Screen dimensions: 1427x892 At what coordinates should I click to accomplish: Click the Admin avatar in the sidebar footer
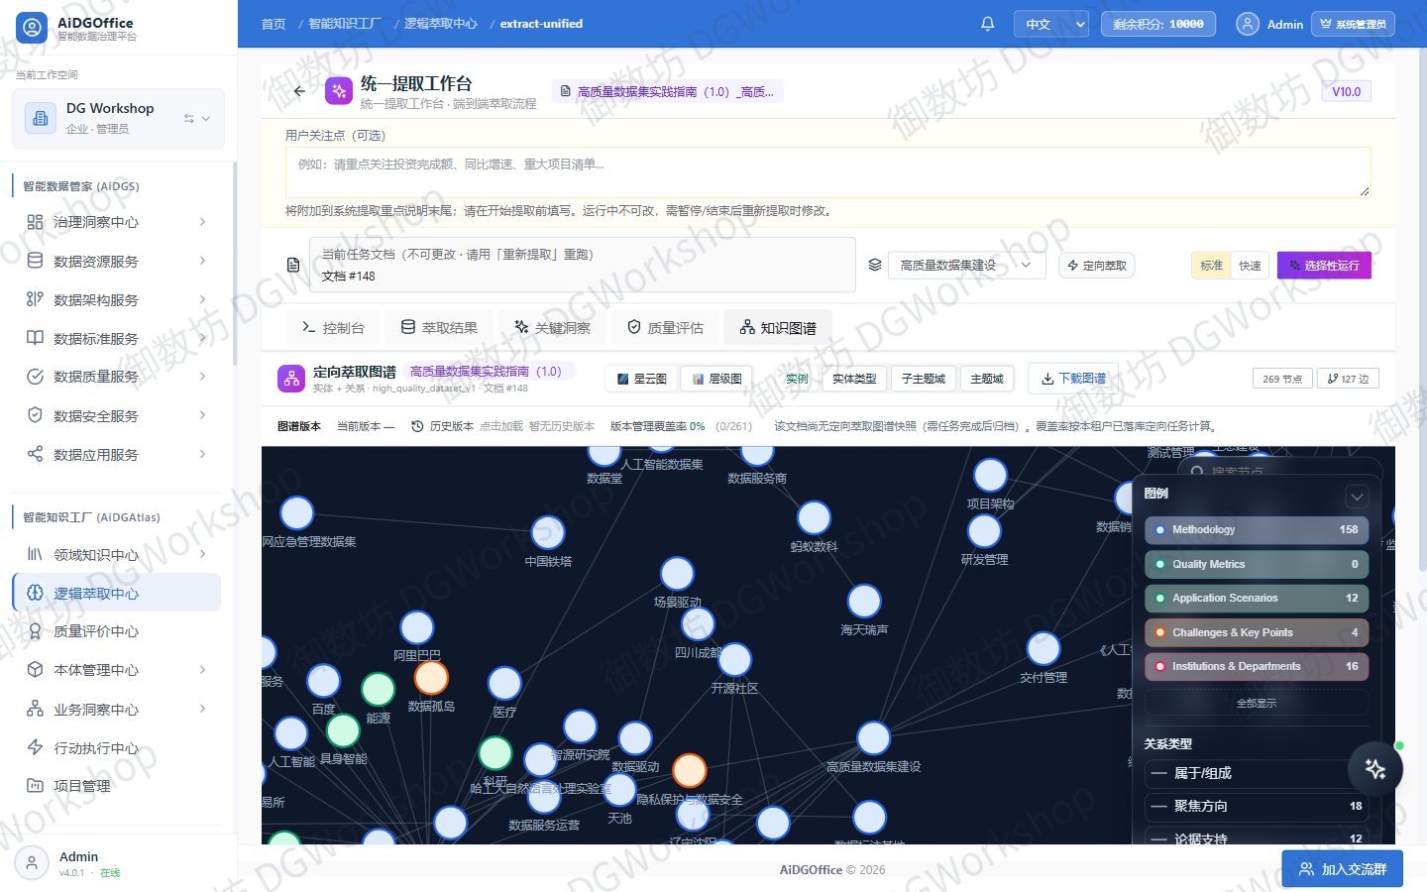coord(32,863)
